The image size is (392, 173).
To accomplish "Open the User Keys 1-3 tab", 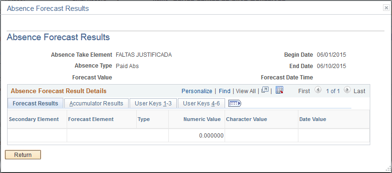I will 153,103.
